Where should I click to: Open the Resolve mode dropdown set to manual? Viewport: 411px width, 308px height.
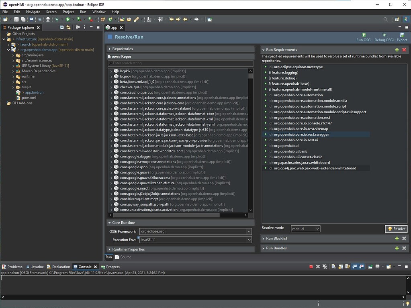click(305, 228)
